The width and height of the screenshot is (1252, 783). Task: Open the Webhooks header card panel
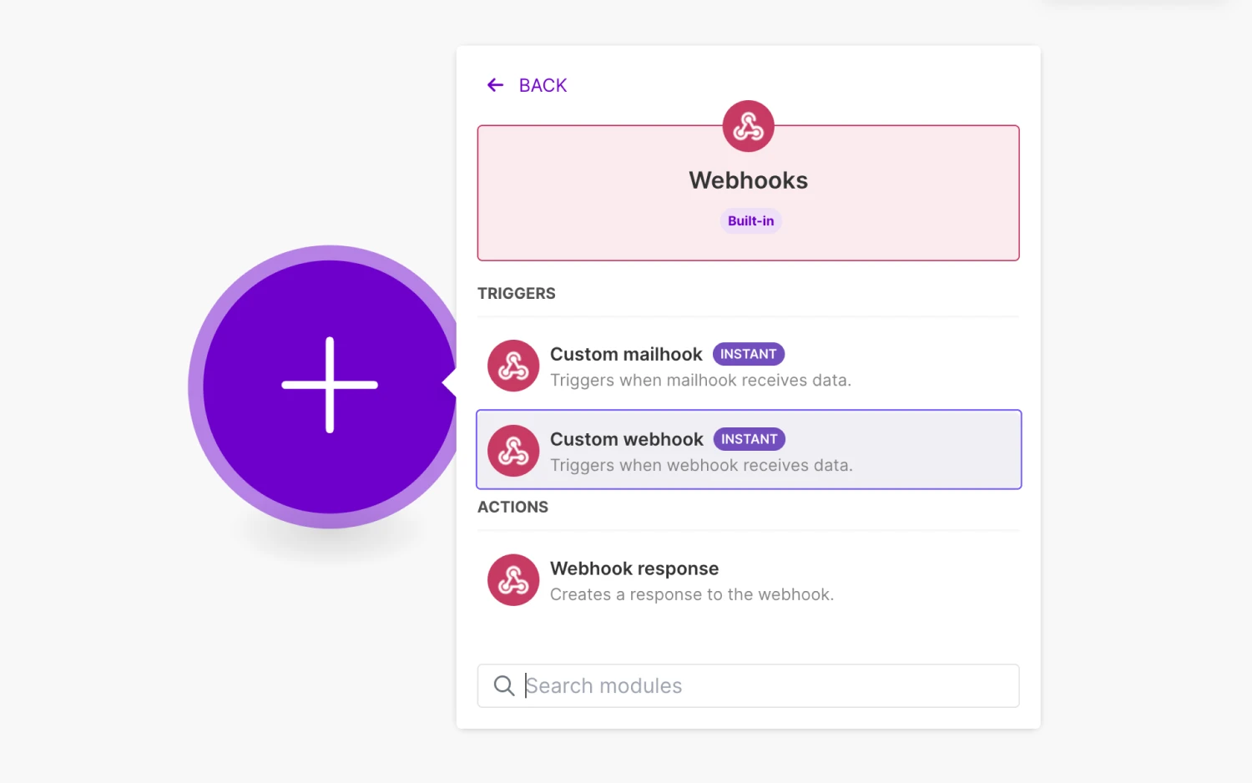pos(748,193)
